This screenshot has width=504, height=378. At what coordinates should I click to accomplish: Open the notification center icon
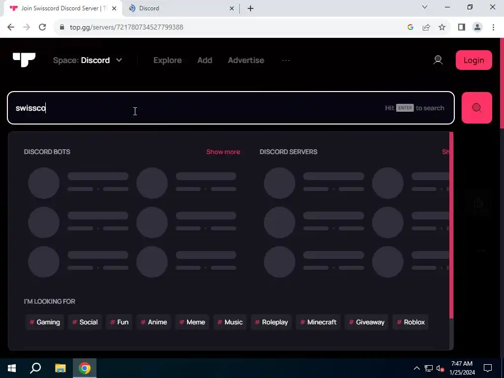pos(488,368)
